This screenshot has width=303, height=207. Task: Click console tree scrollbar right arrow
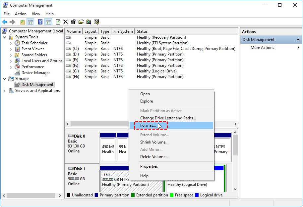click(60, 195)
